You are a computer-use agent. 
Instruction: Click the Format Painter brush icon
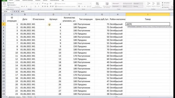coord(8,7)
